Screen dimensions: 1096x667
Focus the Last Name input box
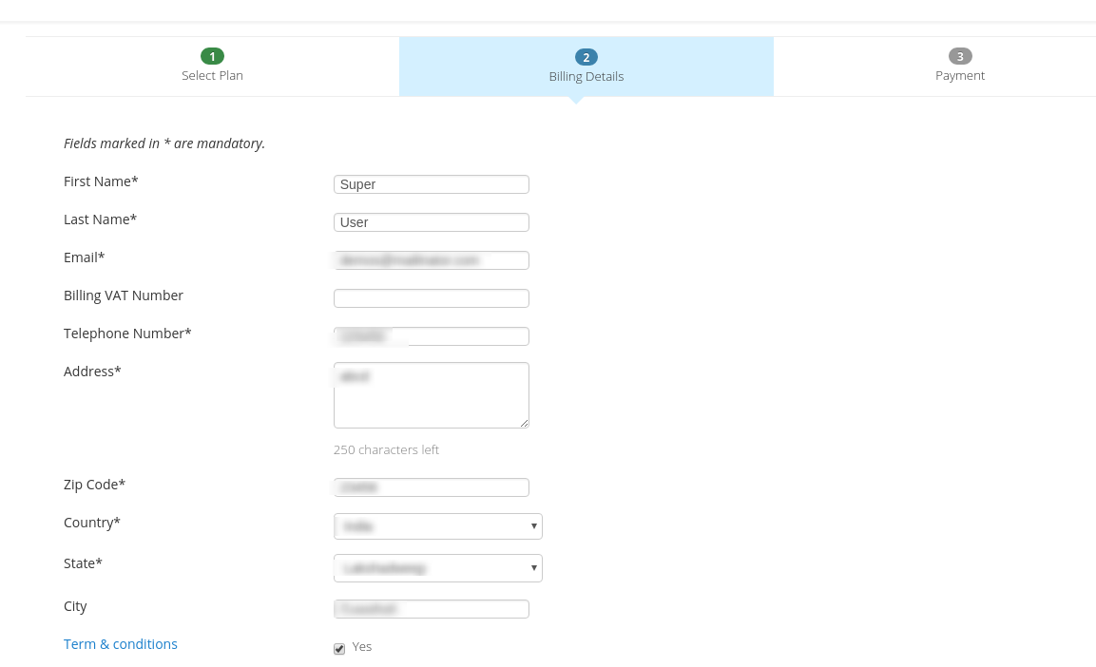[x=431, y=222]
